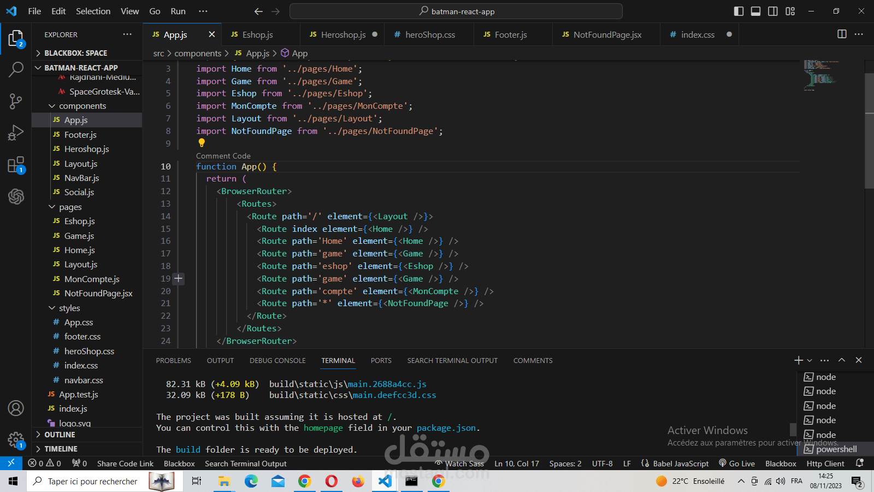The width and height of the screenshot is (874, 492).
Task: Click the package.json link in terminal
Action: coord(446,428)
